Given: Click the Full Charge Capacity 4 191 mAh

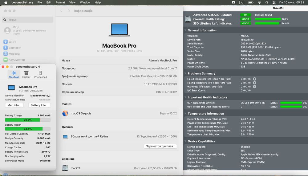Looking at the screenshot, I should tap(44, 134).
